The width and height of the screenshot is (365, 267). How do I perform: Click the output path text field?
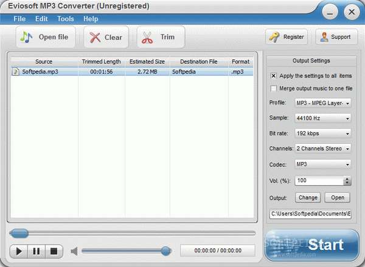310,214
